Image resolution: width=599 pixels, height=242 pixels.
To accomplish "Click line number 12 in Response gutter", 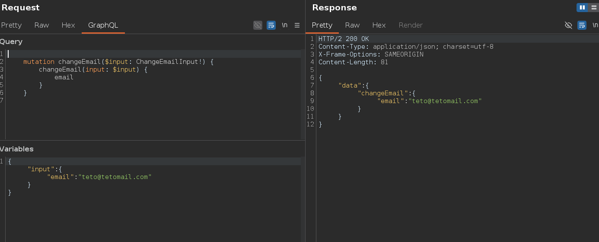I will (x=310, y=124).
